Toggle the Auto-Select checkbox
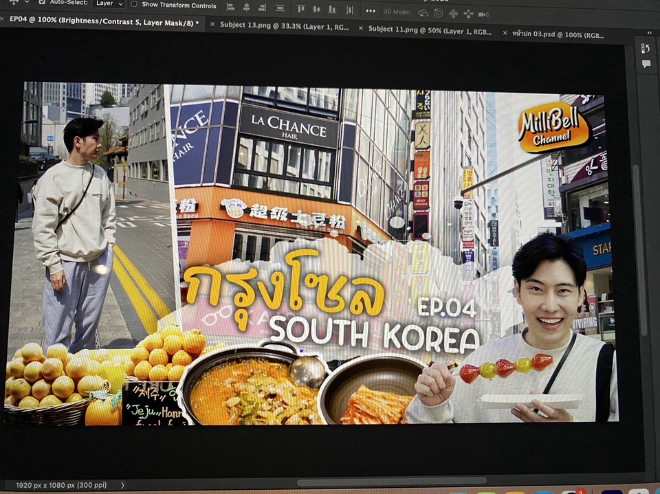660x494 pixels. click(42, 3)
